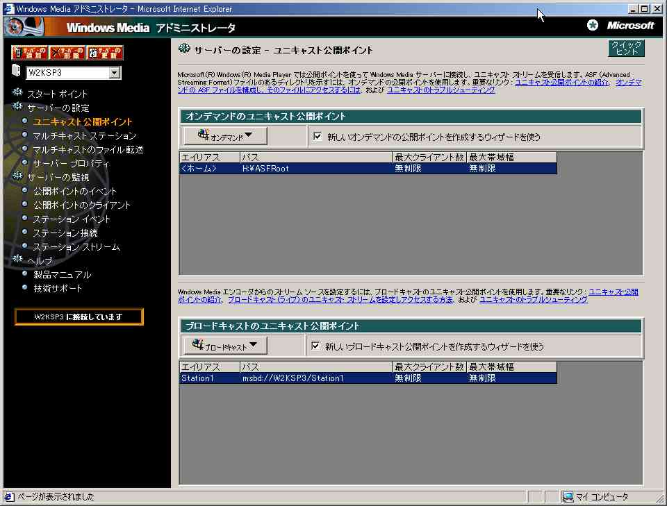
Task: Open 技術サポート under Help
Action: pos(58,289)
